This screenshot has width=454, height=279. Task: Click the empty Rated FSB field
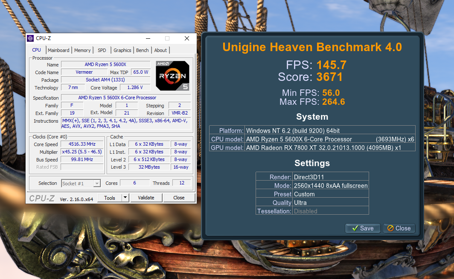82,167
